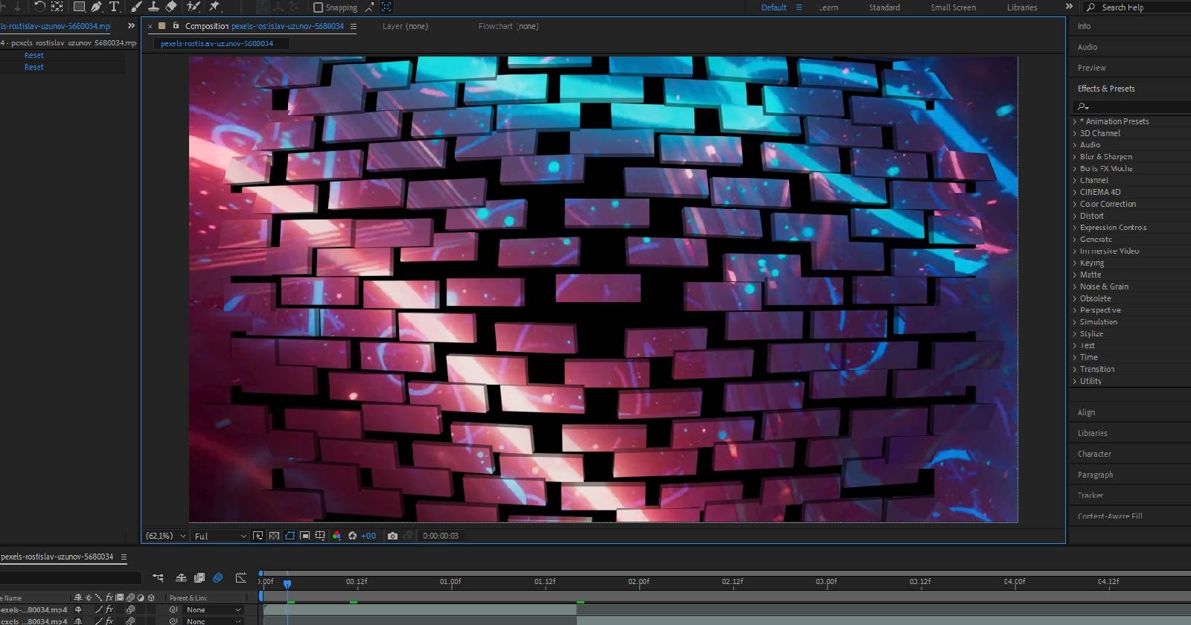Screen dimensions: 1191x625
Task: Pick the Clone Stamp tool
Action: click(x=153, y=7)
